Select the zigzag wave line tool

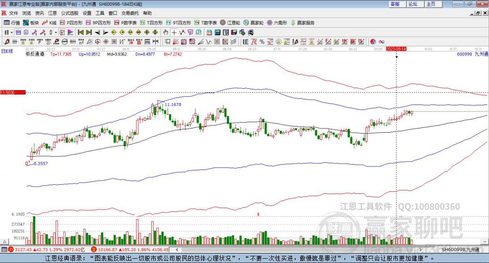click(209, 42)
